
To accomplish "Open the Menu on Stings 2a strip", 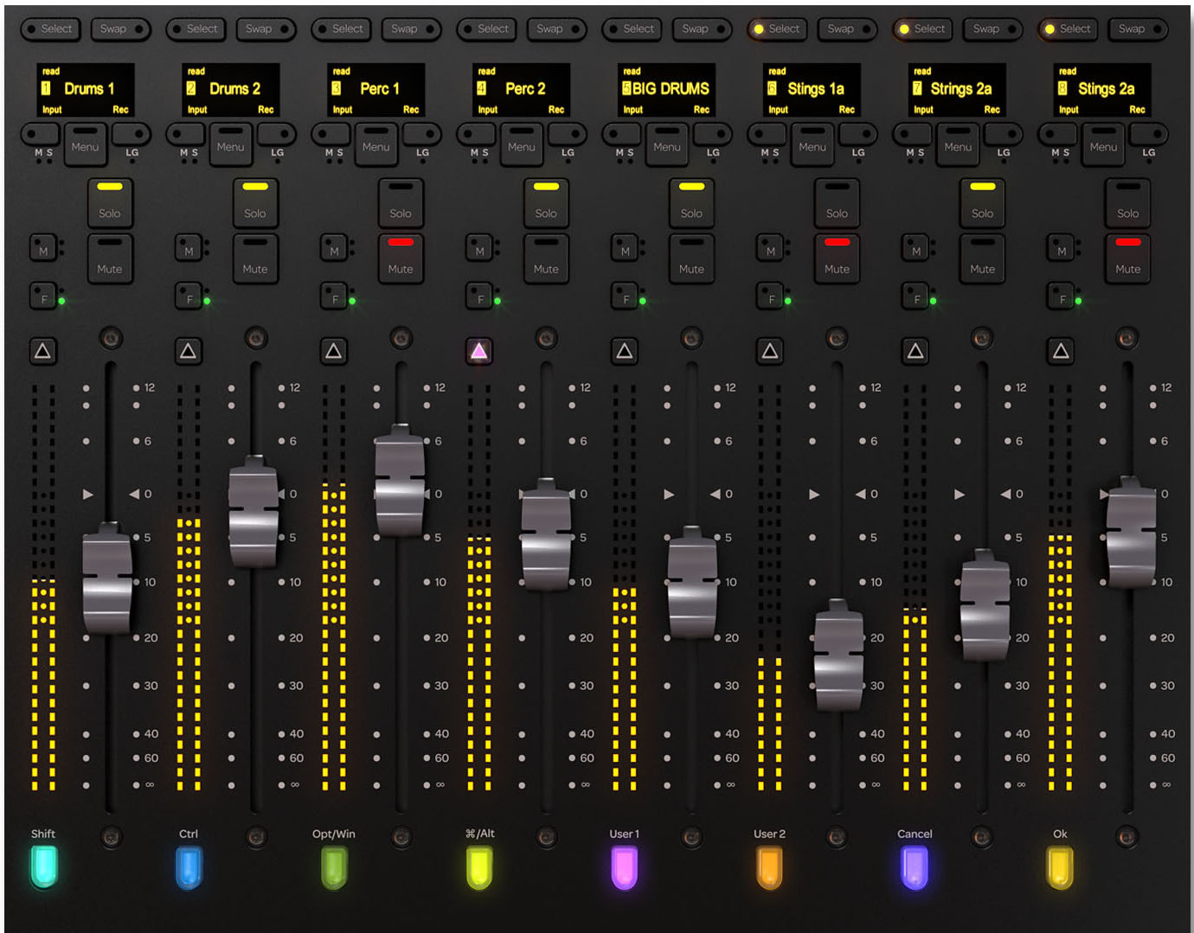I will coord(1102,143).
